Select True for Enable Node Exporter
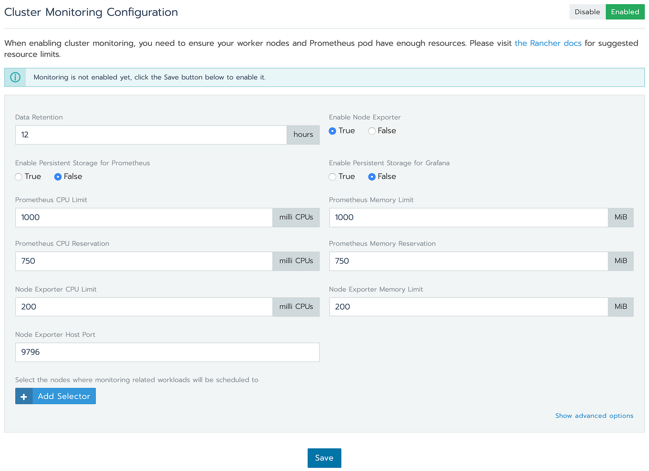 (332, 131)
